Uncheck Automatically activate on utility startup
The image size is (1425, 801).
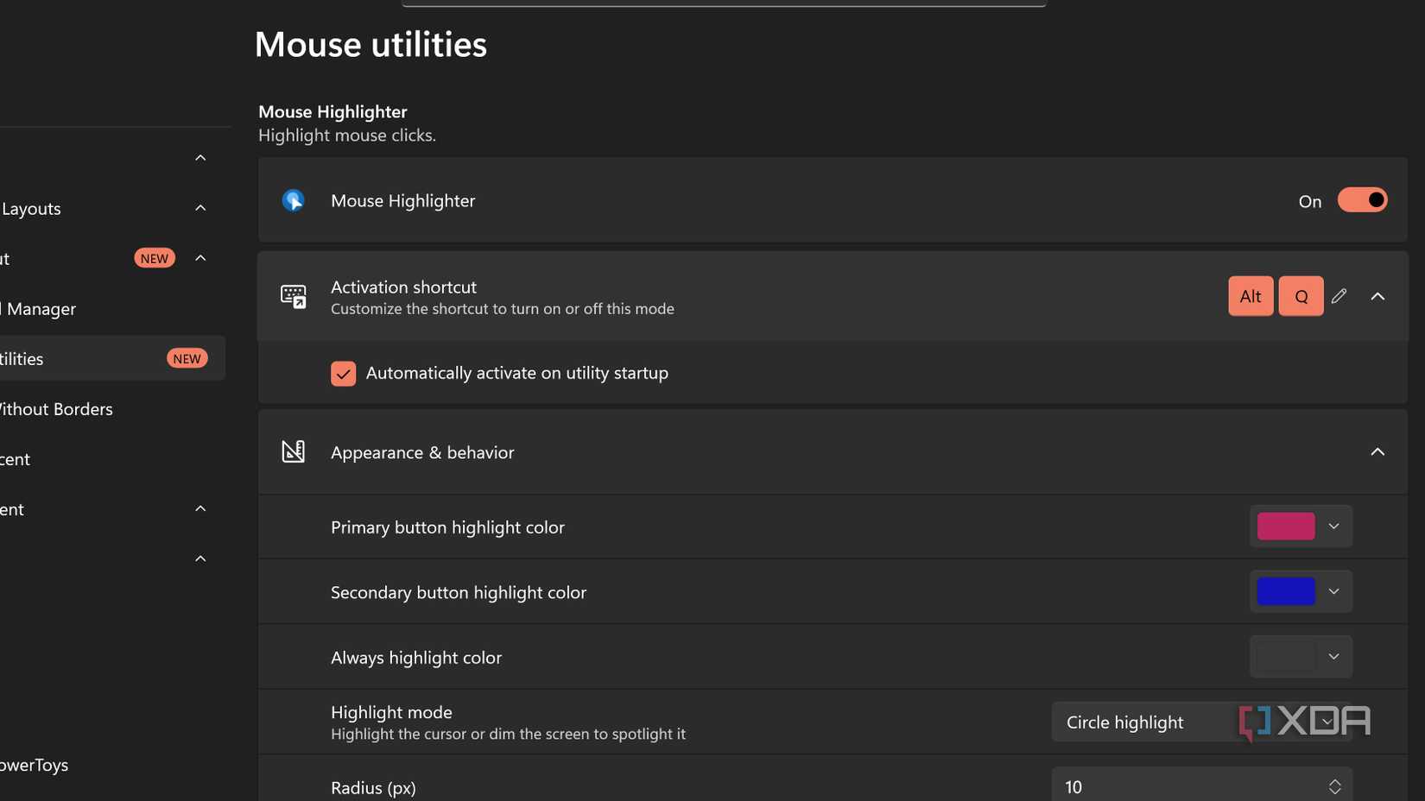pyautogui.click(x=343, y=373)
